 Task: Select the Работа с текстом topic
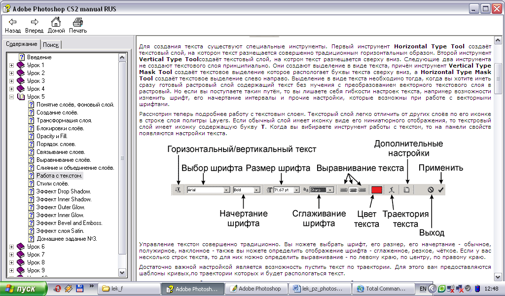pyautogui.click(x=59, y=176)
